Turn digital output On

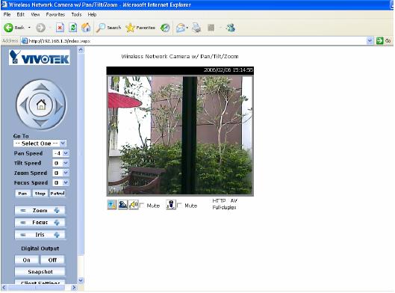(26, 259)
